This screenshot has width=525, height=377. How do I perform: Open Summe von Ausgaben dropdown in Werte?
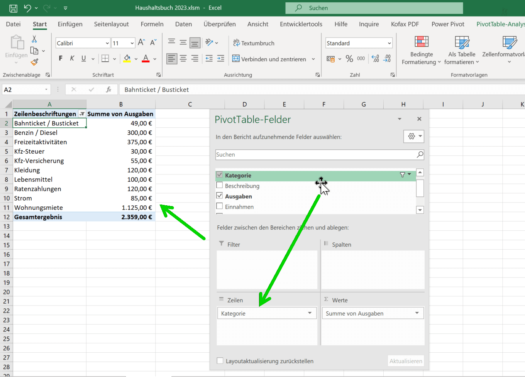click(417, 313)
